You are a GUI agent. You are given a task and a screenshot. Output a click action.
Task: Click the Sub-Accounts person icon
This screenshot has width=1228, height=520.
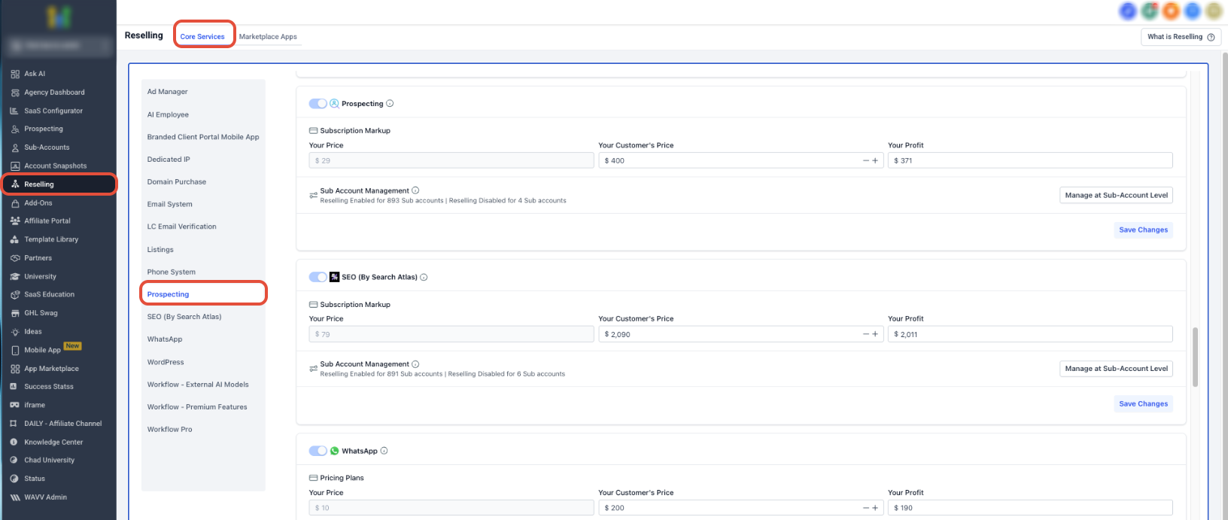point(15,147)
